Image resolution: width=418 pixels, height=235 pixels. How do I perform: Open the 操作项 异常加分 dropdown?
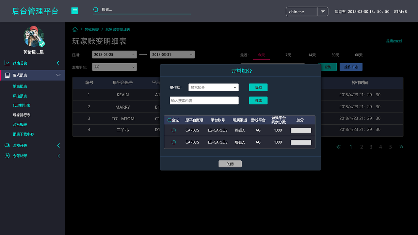tap(234, 87)
